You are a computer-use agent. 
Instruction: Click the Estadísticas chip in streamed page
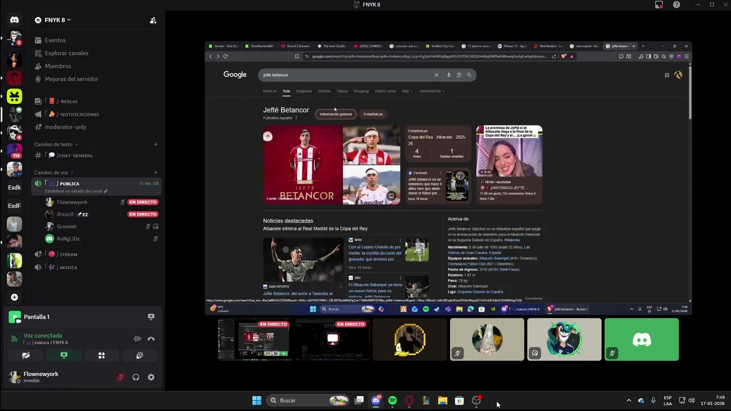tap(373, 114)
